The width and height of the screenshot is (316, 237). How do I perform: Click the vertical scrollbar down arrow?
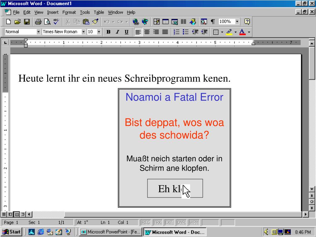[312, 189]
